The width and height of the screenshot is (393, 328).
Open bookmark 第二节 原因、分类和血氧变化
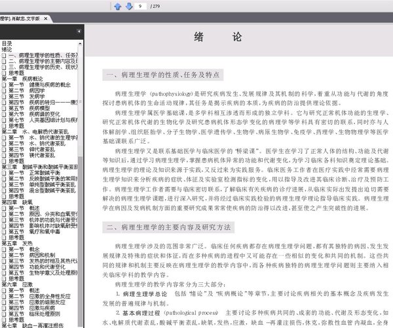(x=43, y=214)
